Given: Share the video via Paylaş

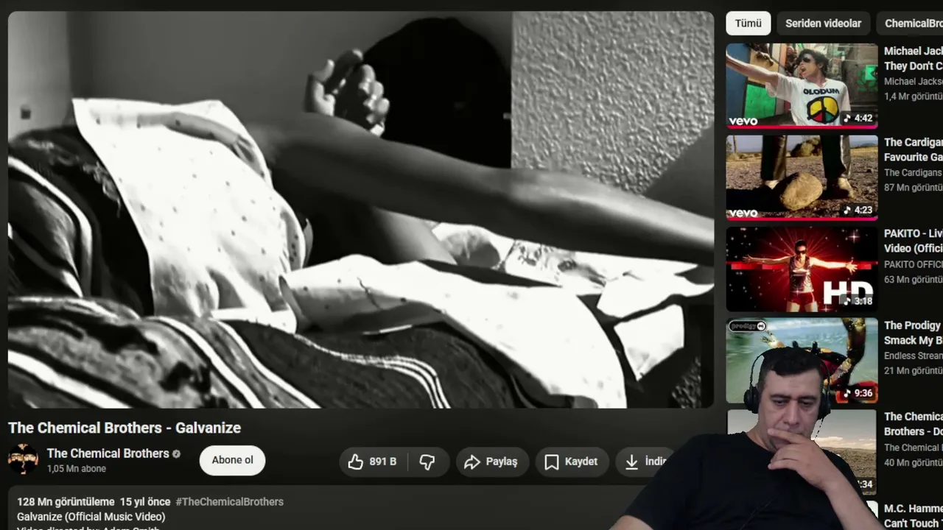Looking at the screenshot, I should (492, 462).
